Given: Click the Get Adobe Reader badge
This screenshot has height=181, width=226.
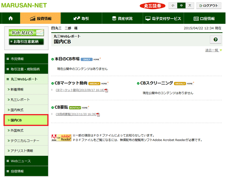Looking at the screenshot, I should [x=62, y=138].
